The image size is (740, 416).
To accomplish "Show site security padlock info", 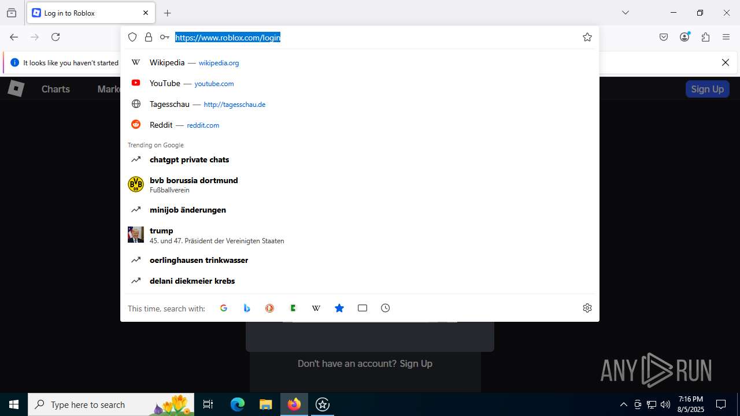I will pyautogui.click(x=149, y=37).
